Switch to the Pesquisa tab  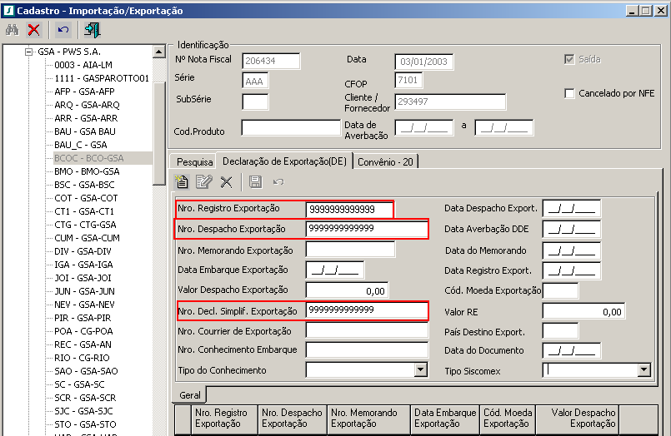coord(193,161)
